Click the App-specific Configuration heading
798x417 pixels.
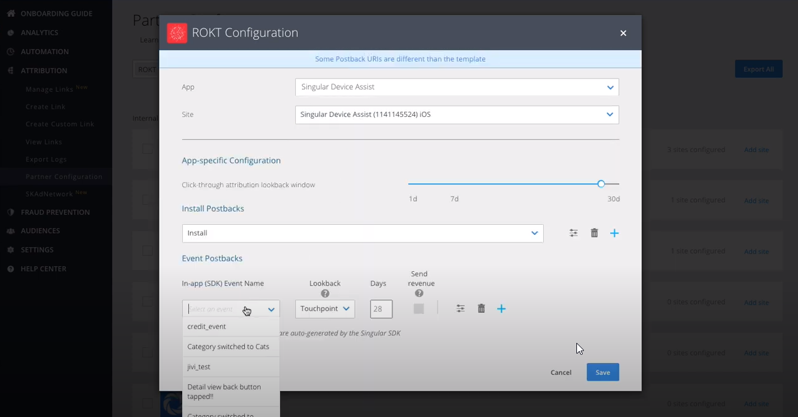click(x=231, y=161)
